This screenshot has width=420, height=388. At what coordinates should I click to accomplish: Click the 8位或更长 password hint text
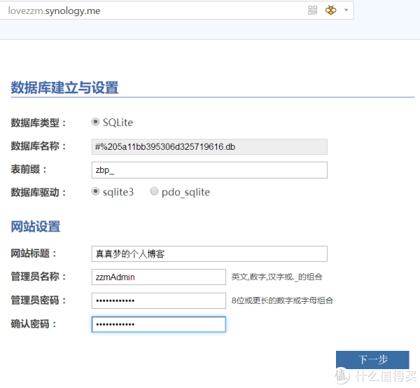pyautogui.click(x=282, y=301)
